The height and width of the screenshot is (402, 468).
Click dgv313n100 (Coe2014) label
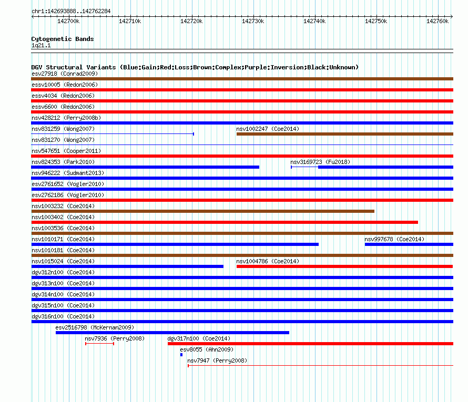[x=63, y=283]
